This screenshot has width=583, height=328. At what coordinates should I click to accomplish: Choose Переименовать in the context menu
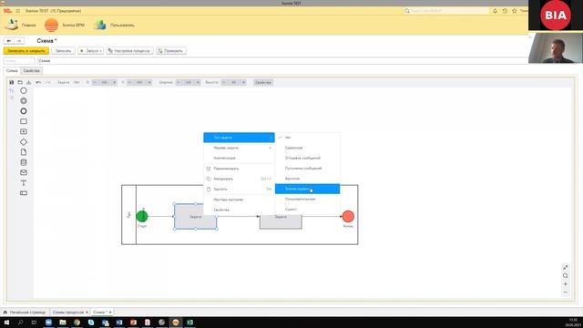239,169
